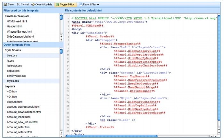
Task: Click the Cancel X icon
Action: pos(18,4)
